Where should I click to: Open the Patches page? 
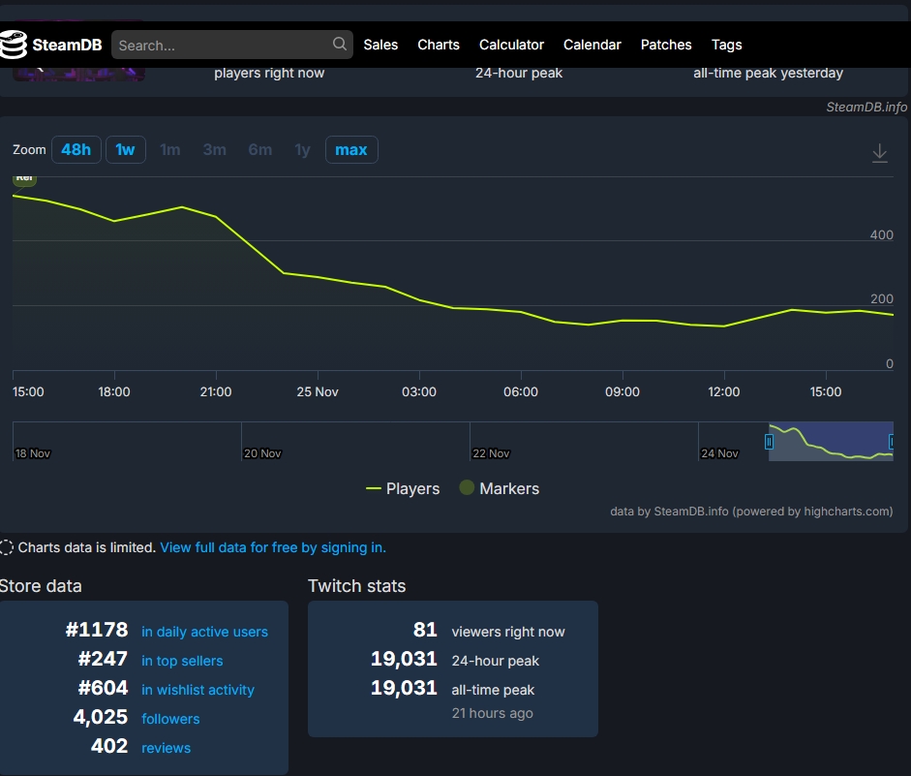tap(666, 45)
